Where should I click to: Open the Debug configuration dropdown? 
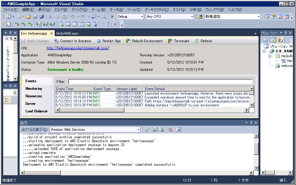point(142,17)
